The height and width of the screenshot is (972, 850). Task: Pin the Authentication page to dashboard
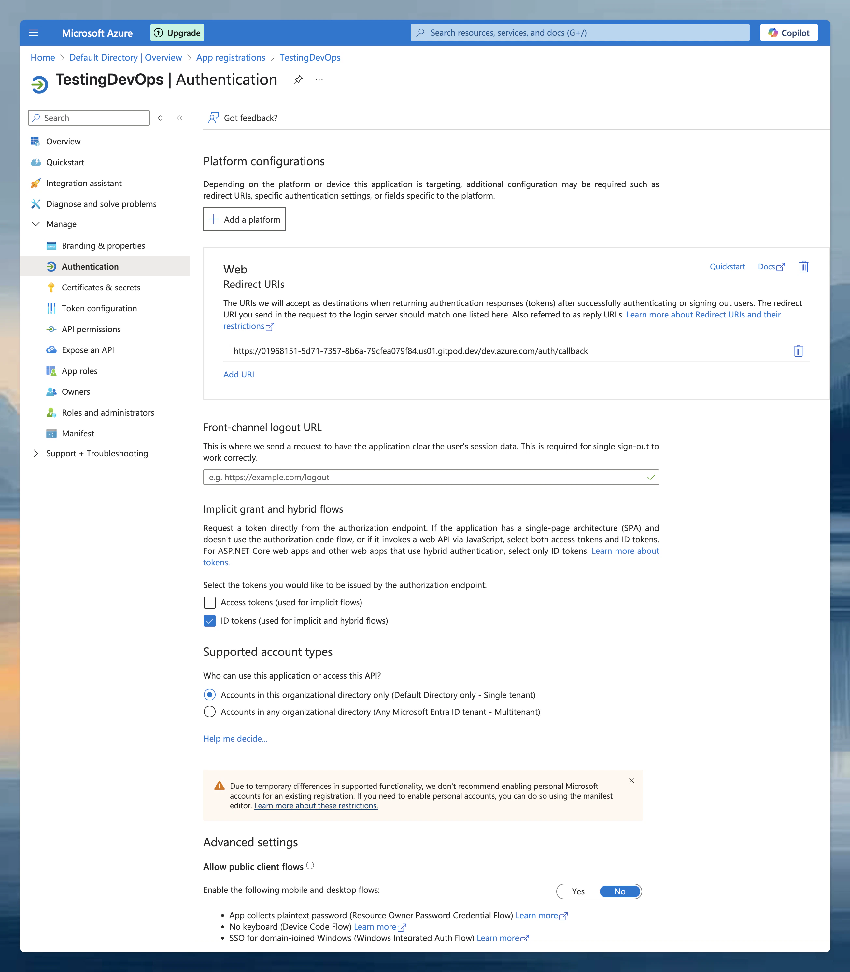298,79
